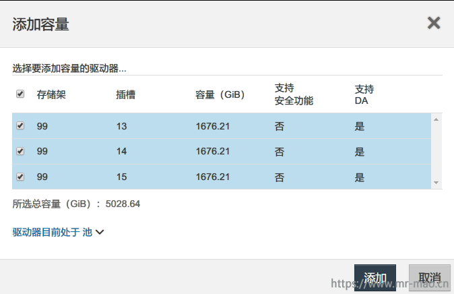This screenshot has height=294, width=454.
Task: Click the drive list scroll down arrow
Action: (x=436, y=183)
